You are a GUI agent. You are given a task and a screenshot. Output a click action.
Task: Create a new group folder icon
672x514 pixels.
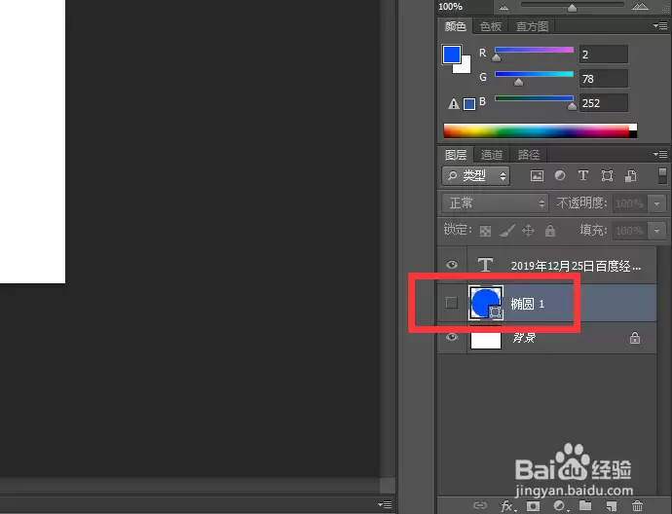585,505
